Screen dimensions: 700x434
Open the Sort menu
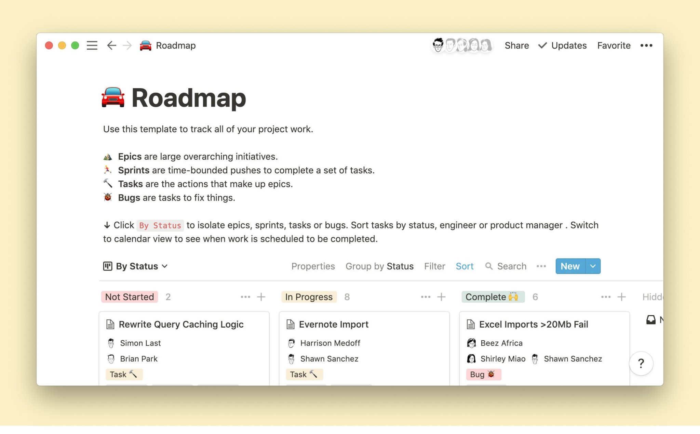click(465, 266)
